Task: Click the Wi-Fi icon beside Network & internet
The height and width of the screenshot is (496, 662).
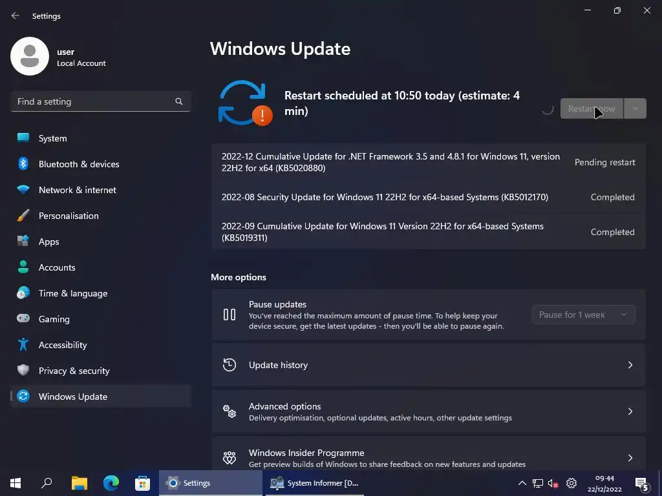Action: (23, 189)
